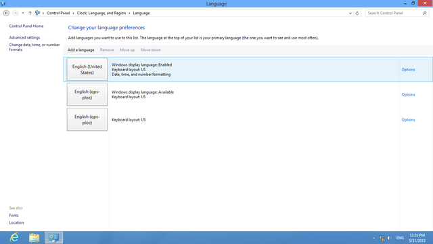Expand the address bar history dropdown
433x244 pixels.
point(350,13)
